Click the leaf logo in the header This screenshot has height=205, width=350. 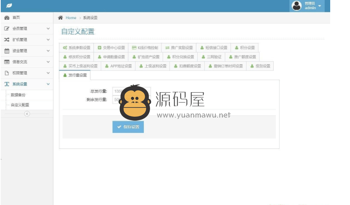coord(9,6)
